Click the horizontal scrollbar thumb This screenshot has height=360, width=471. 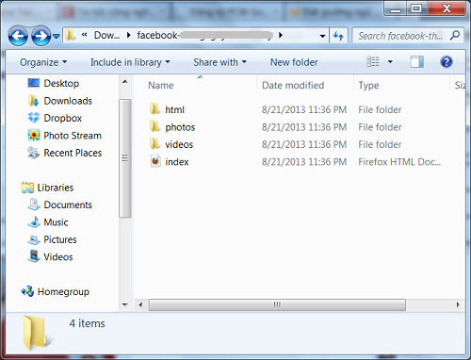[x=277, y=304]
